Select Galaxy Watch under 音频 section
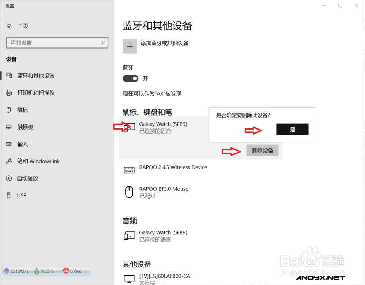Image resolution: width=365 pixels, height=285 pixels. pos(163,235)
